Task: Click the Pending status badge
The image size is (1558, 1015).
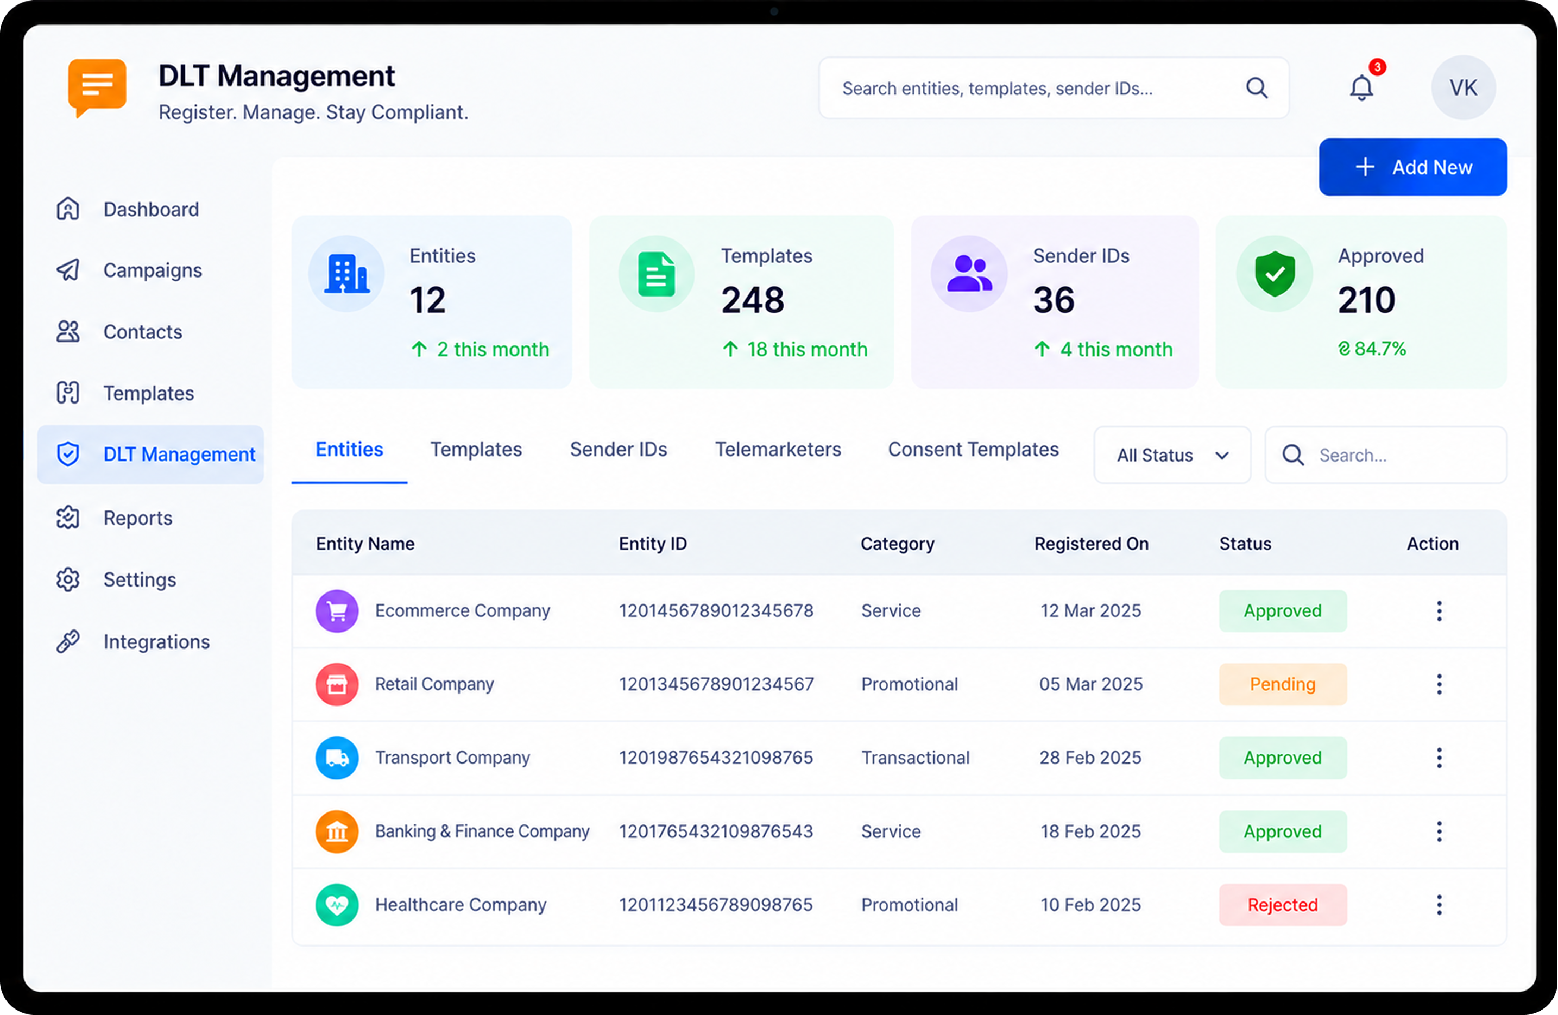Action: 1283,684
